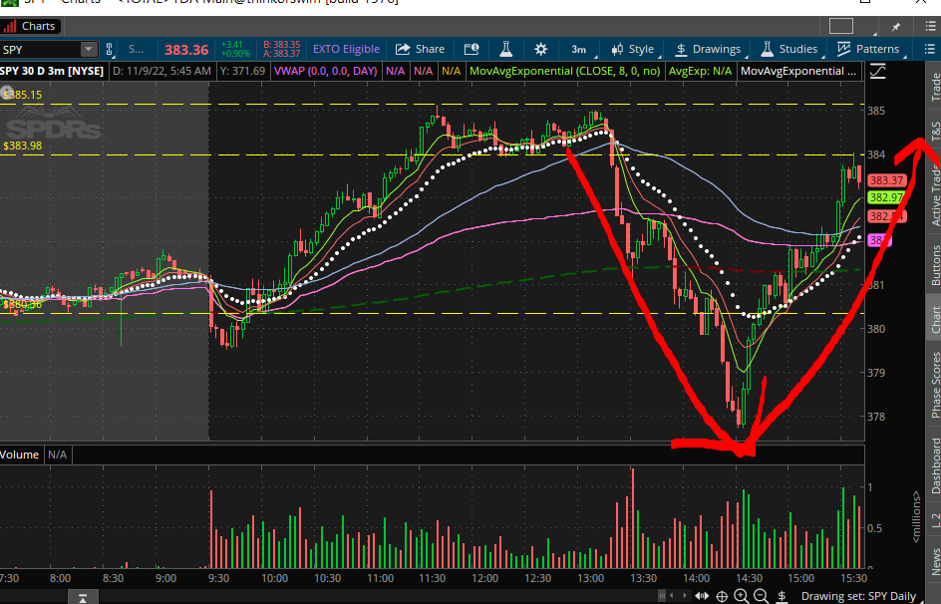Zoom out with the magnifier minus icon
Viewport: 941px width, 604px height.
point(761,596)
